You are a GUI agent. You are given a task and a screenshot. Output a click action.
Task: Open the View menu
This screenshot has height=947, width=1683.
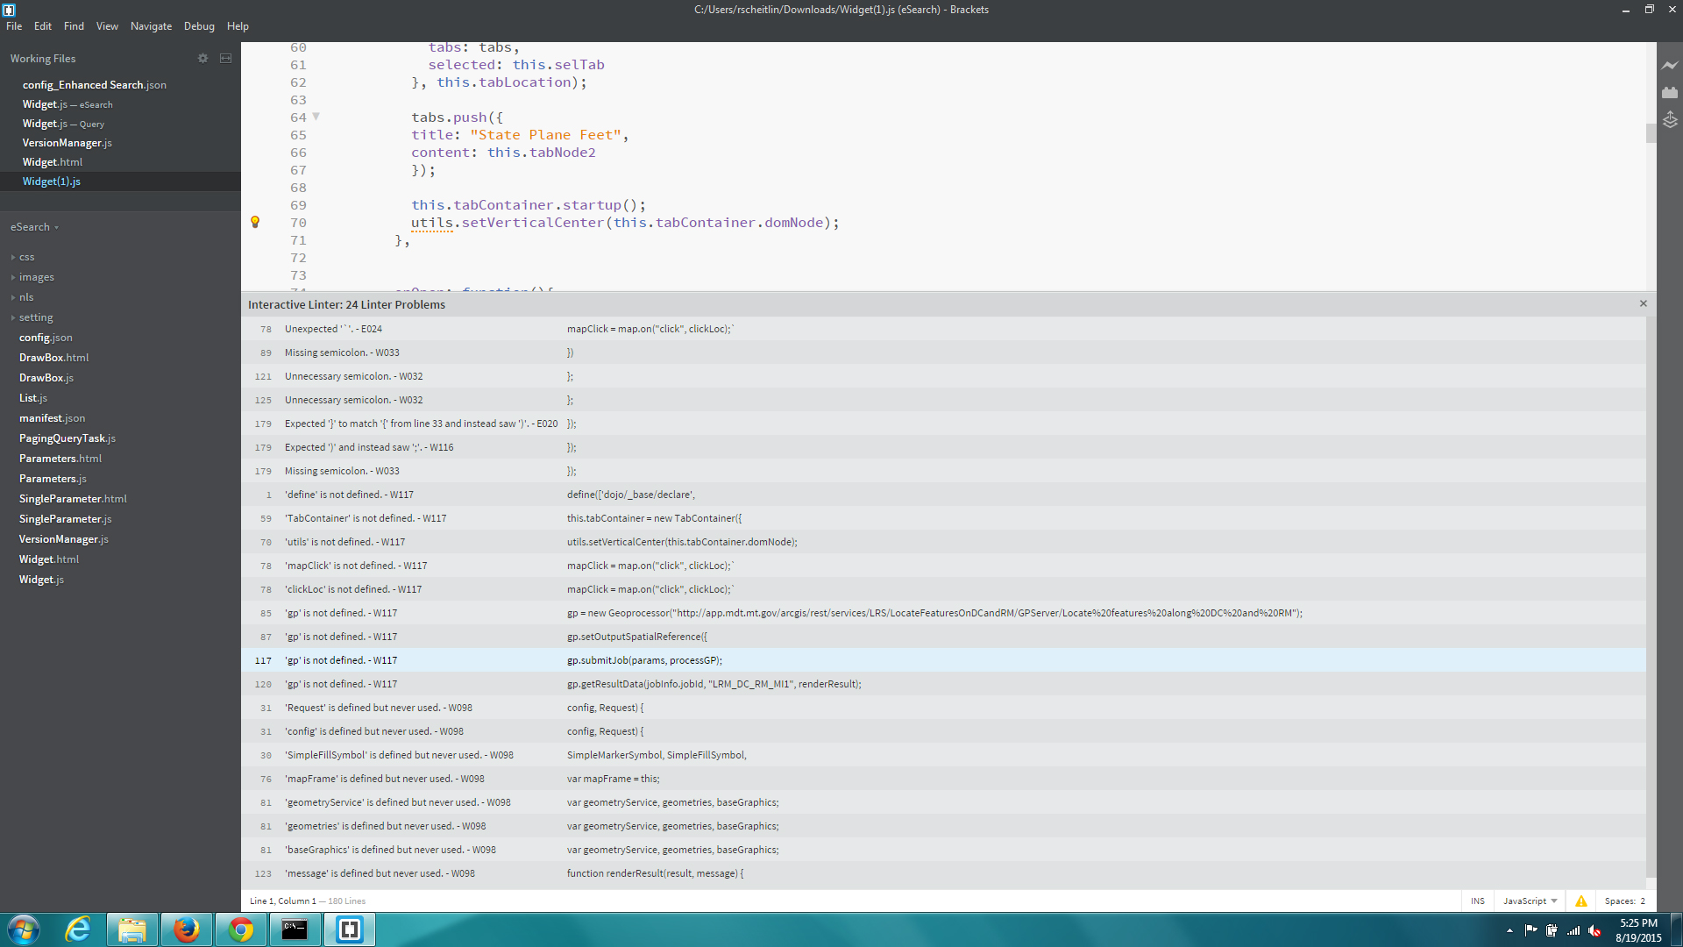tap(107, 26)
